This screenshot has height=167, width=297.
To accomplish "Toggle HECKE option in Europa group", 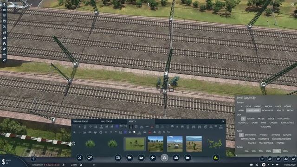I will (x=290, y=110).
